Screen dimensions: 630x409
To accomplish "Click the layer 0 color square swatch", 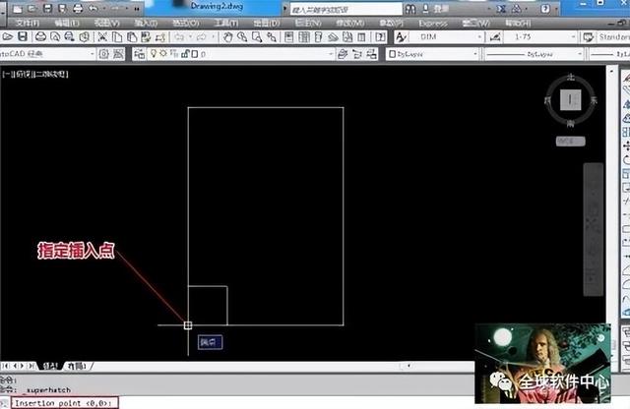I will [x=195, y=54].
